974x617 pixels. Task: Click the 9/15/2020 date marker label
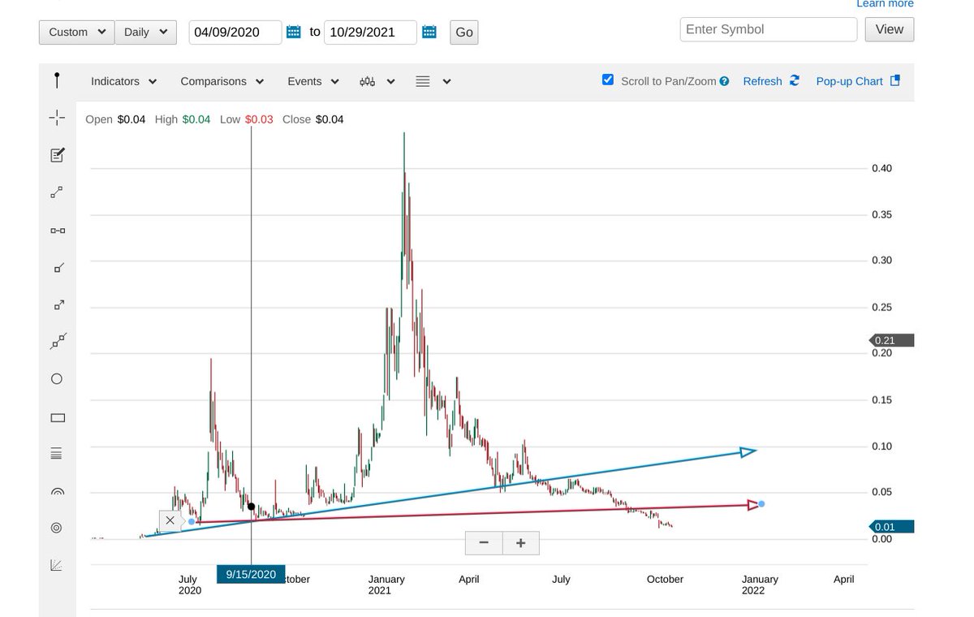pyautogui.click(x=252, y=574)
